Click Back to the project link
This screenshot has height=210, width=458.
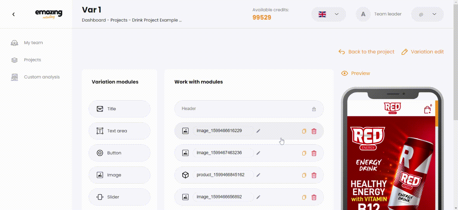coord(366,52)
